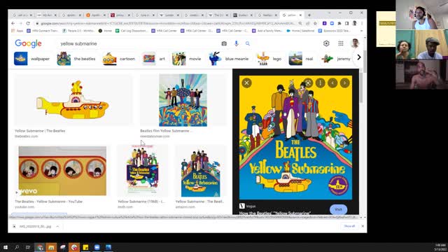Open the Call Log Disposition bookmark
This screenshot has height=252, width=448.
pos(132,31)
